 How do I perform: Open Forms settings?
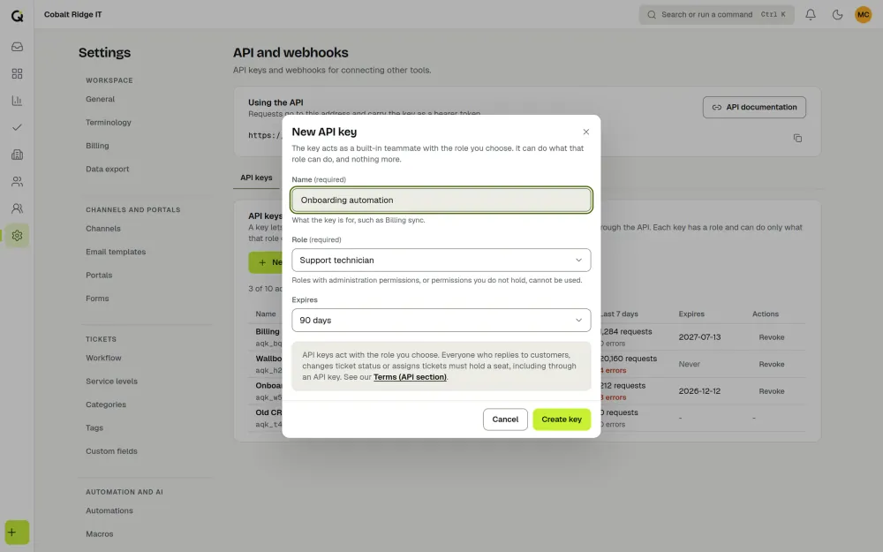(97, 299)
